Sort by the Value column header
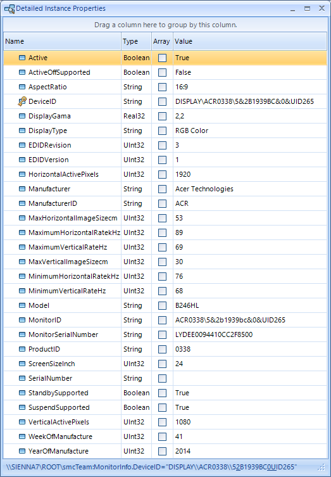The image size is (331, 477). pyautogui.click(x=250, y=41)
